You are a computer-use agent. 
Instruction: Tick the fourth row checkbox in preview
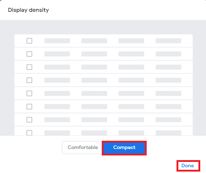point(29,80)
